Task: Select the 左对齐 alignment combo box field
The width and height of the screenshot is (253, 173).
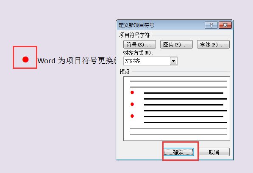Action: pyautogui.click(x=150, y=61)
